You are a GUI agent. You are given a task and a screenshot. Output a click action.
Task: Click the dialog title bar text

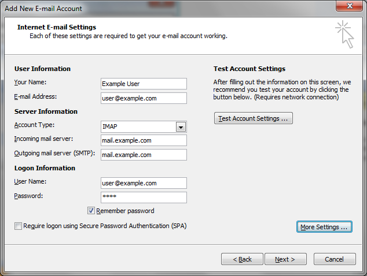(x=43, y=8)
